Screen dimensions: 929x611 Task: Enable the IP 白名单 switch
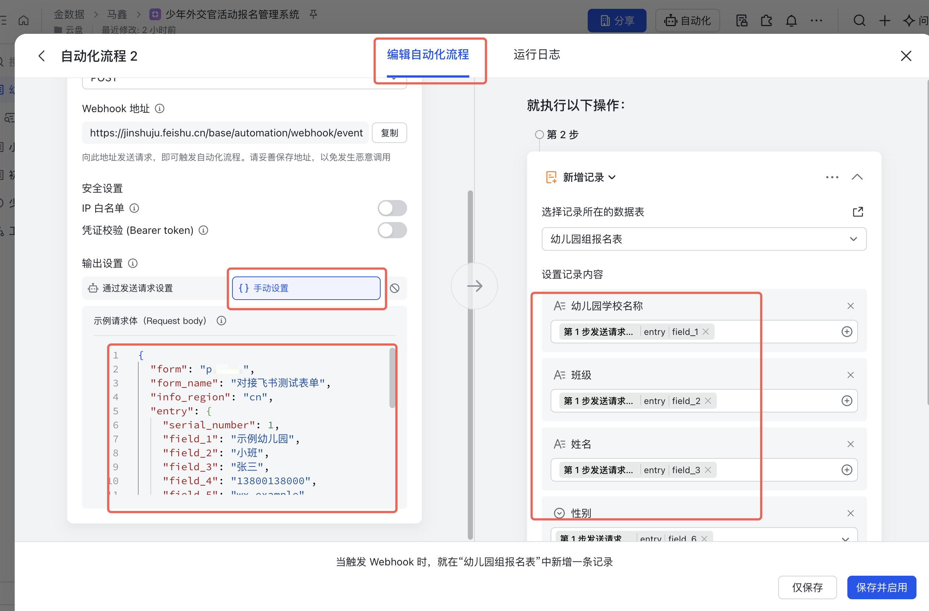coord(392,208)
